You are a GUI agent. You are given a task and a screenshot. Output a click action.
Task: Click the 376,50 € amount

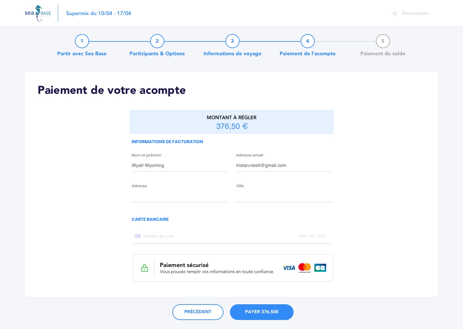232,126
